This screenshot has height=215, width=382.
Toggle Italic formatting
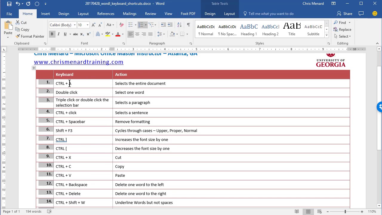[x=58, y=34]
